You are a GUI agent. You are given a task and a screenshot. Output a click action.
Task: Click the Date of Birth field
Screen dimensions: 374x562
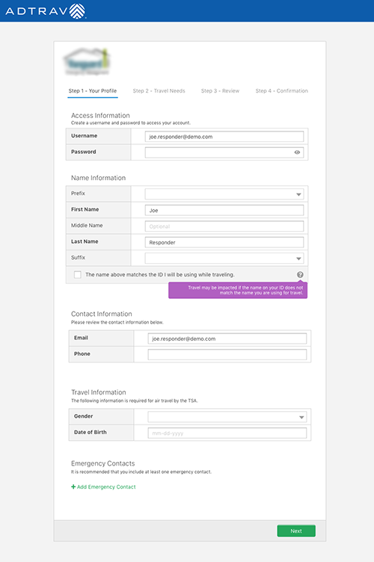pos(227,433)
